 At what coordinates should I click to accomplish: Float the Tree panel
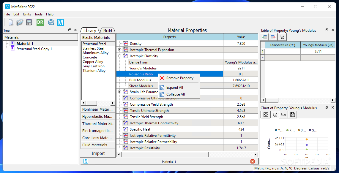(x=70, y=30)
